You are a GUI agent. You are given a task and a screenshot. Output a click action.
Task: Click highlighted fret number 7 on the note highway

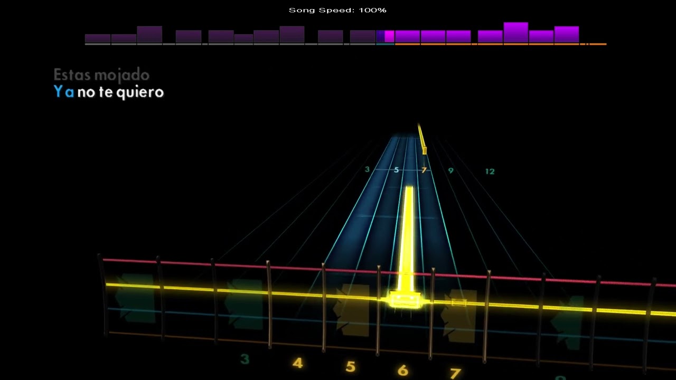tap(424, 170)
